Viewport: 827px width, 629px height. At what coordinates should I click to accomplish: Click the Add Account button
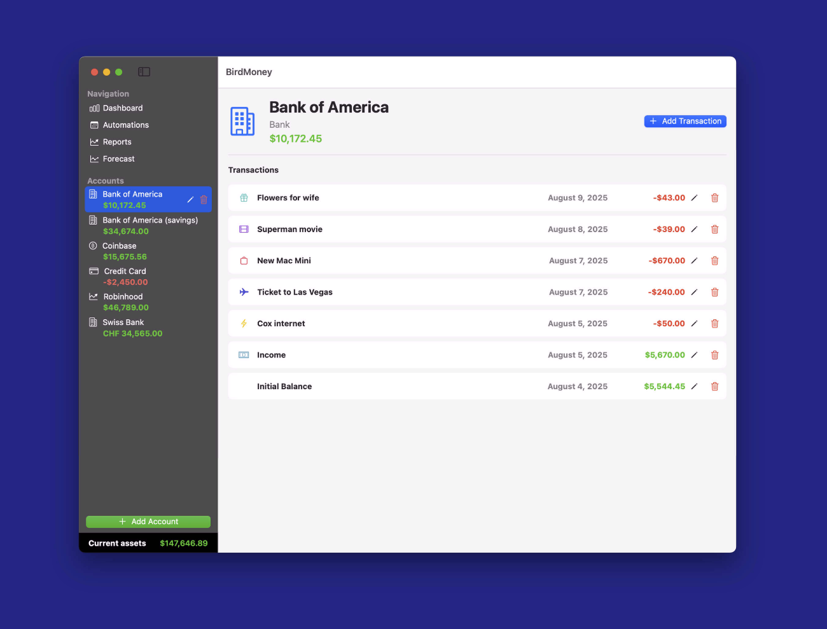148,522
